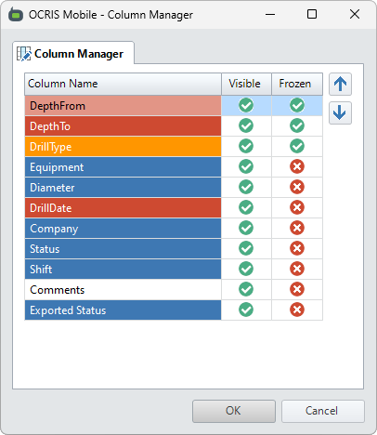
Task: Select the Diameter row name
Action: [x=123, y=188]
